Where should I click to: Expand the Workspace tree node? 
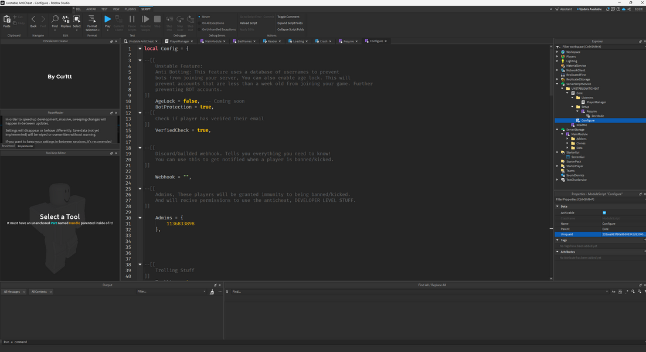557,52
